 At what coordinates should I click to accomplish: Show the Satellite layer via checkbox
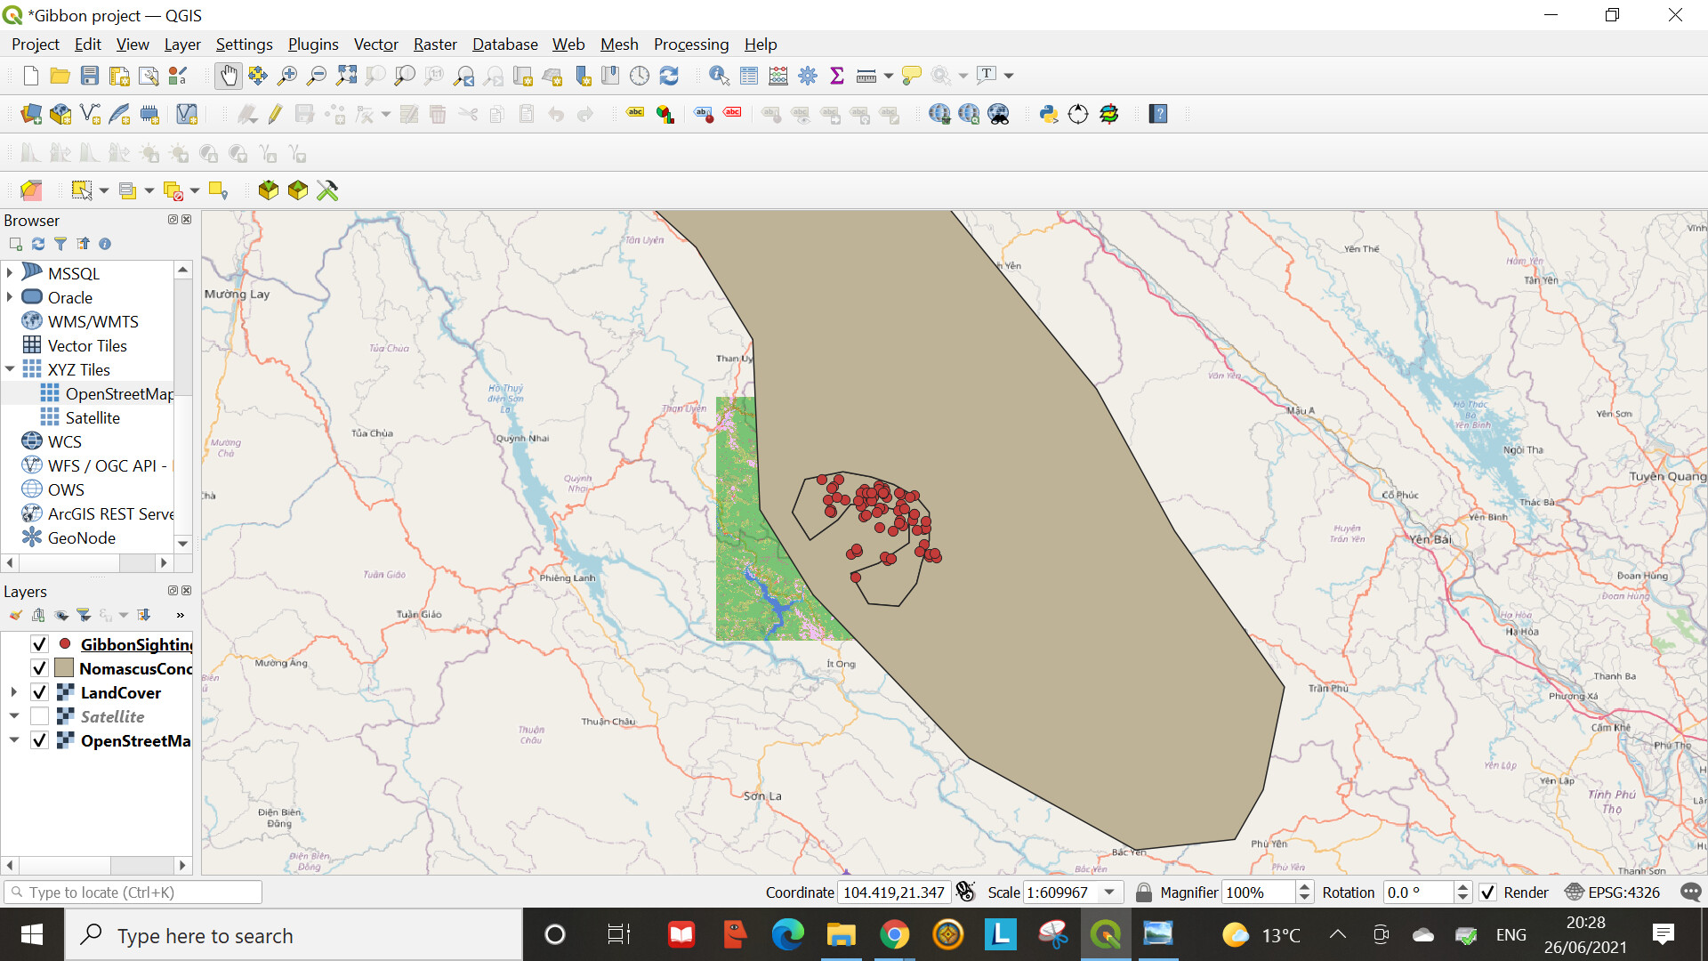[x=39, y=716]
